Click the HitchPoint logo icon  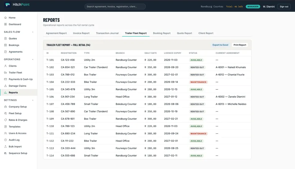[x=7, y=5]
